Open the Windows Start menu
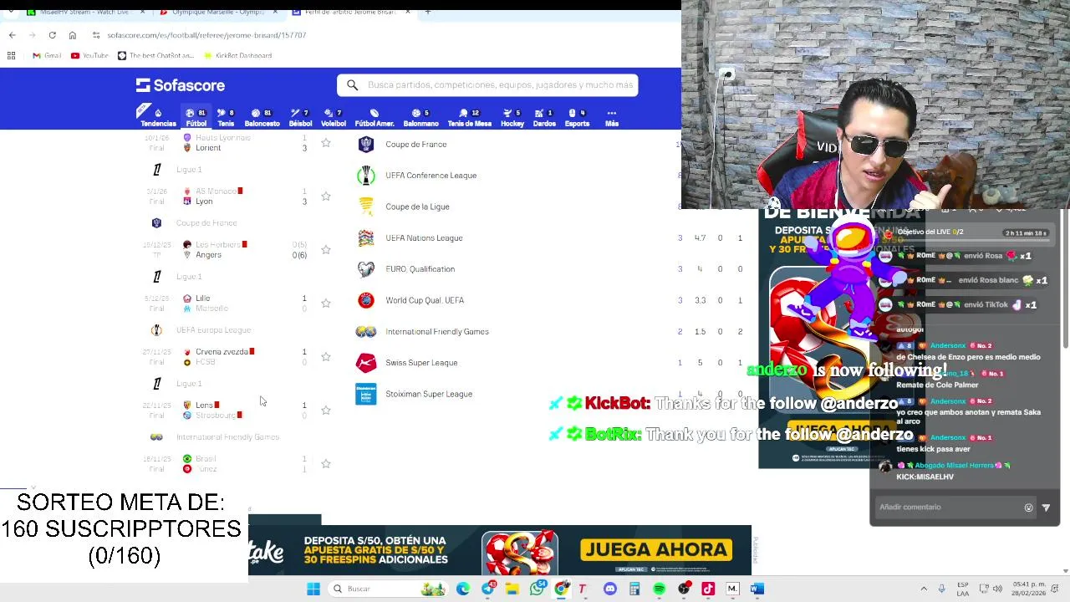Viewport: 1070px width, 602px height. point(313,589)
